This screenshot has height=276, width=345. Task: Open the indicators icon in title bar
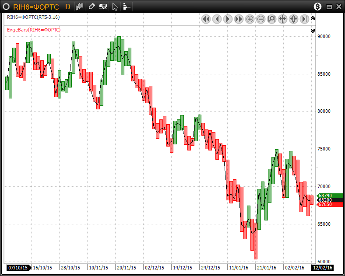[103, 7]
